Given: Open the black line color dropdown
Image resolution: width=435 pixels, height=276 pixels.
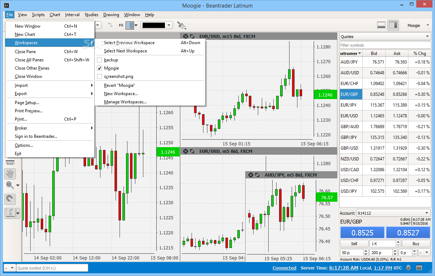Looking at the screenshot, I should click(169, 25).
